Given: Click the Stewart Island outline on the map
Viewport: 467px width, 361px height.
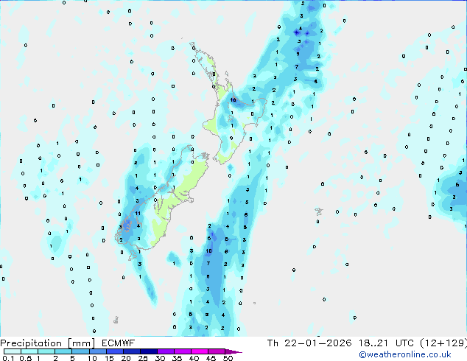Looking at the screenshot, I should point(132,255).
